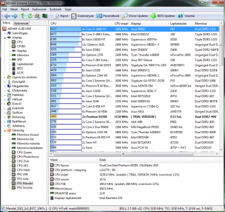225x212 pixels.
Task: Open the CPU PhotoWorxx benchmark
Action: click(25, 157)
